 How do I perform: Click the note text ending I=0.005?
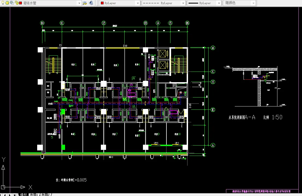tap(71, 180)
